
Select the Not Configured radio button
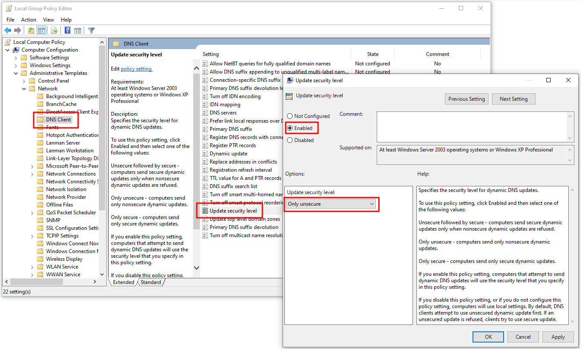(x=290, y=116)
